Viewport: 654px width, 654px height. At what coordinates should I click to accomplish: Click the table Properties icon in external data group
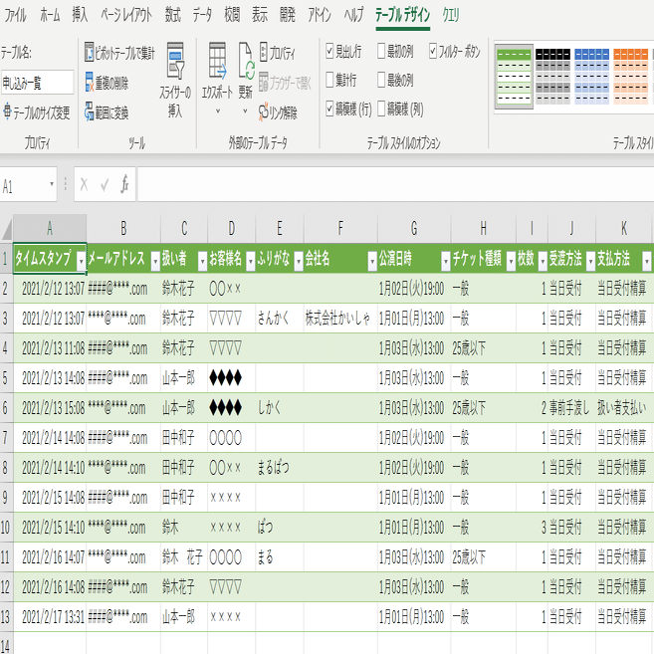pos(264,52)
